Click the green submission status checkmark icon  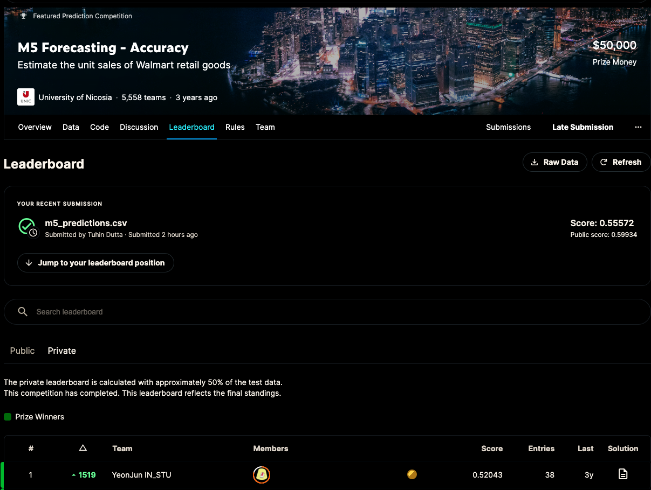pos(27,227)
